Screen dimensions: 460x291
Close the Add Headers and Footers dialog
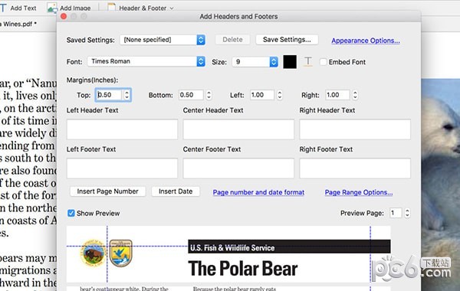coord(64,16)
